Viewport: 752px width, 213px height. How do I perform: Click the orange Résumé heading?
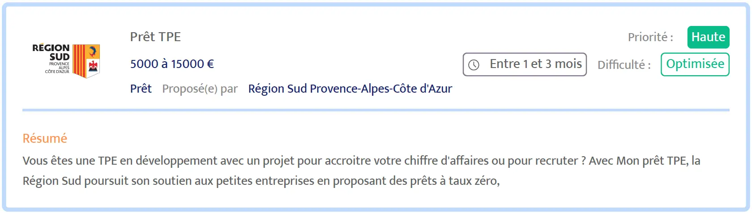coord(45,138)
